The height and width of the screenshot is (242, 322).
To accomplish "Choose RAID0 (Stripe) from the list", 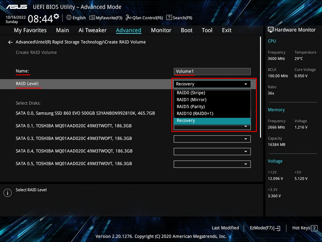I will pos(212,93).
